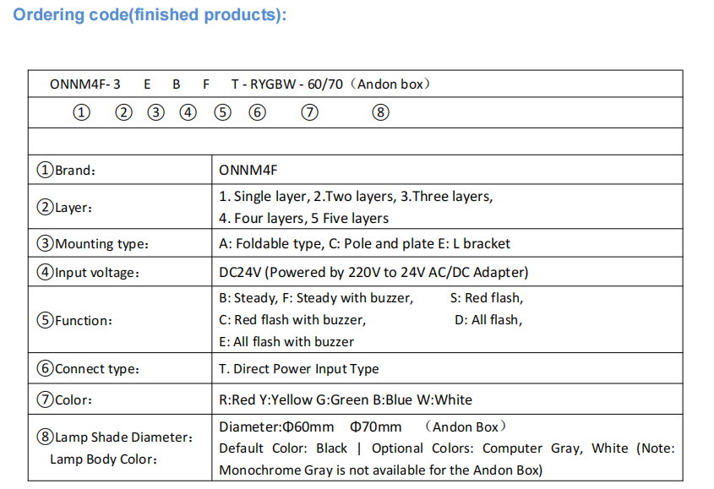Click the circled number 5 in code row
The height and width of the screenshot is (489, 714).
[222, 112]
